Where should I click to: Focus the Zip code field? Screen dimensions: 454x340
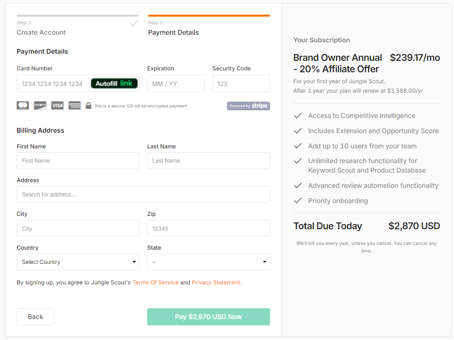click(x=209, y=228)
